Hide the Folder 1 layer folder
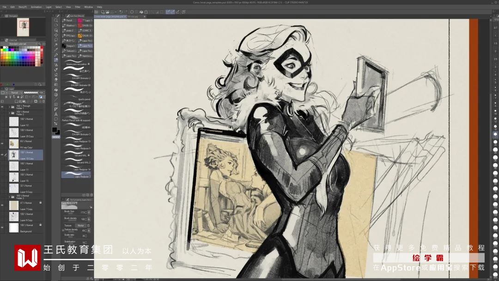 click(2, 107)
